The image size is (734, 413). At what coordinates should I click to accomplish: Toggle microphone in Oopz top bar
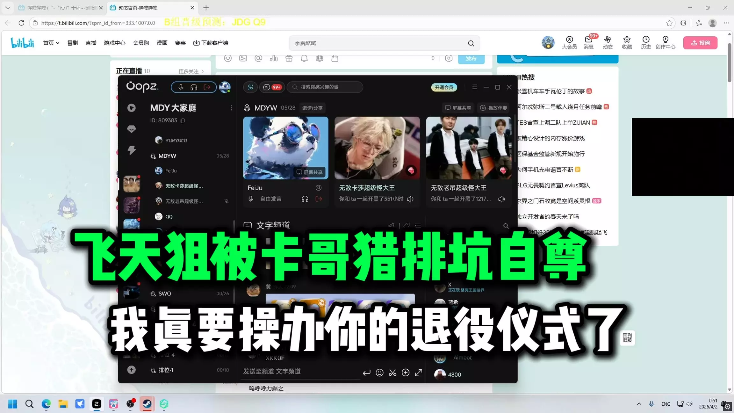click(x=181, y=87)
